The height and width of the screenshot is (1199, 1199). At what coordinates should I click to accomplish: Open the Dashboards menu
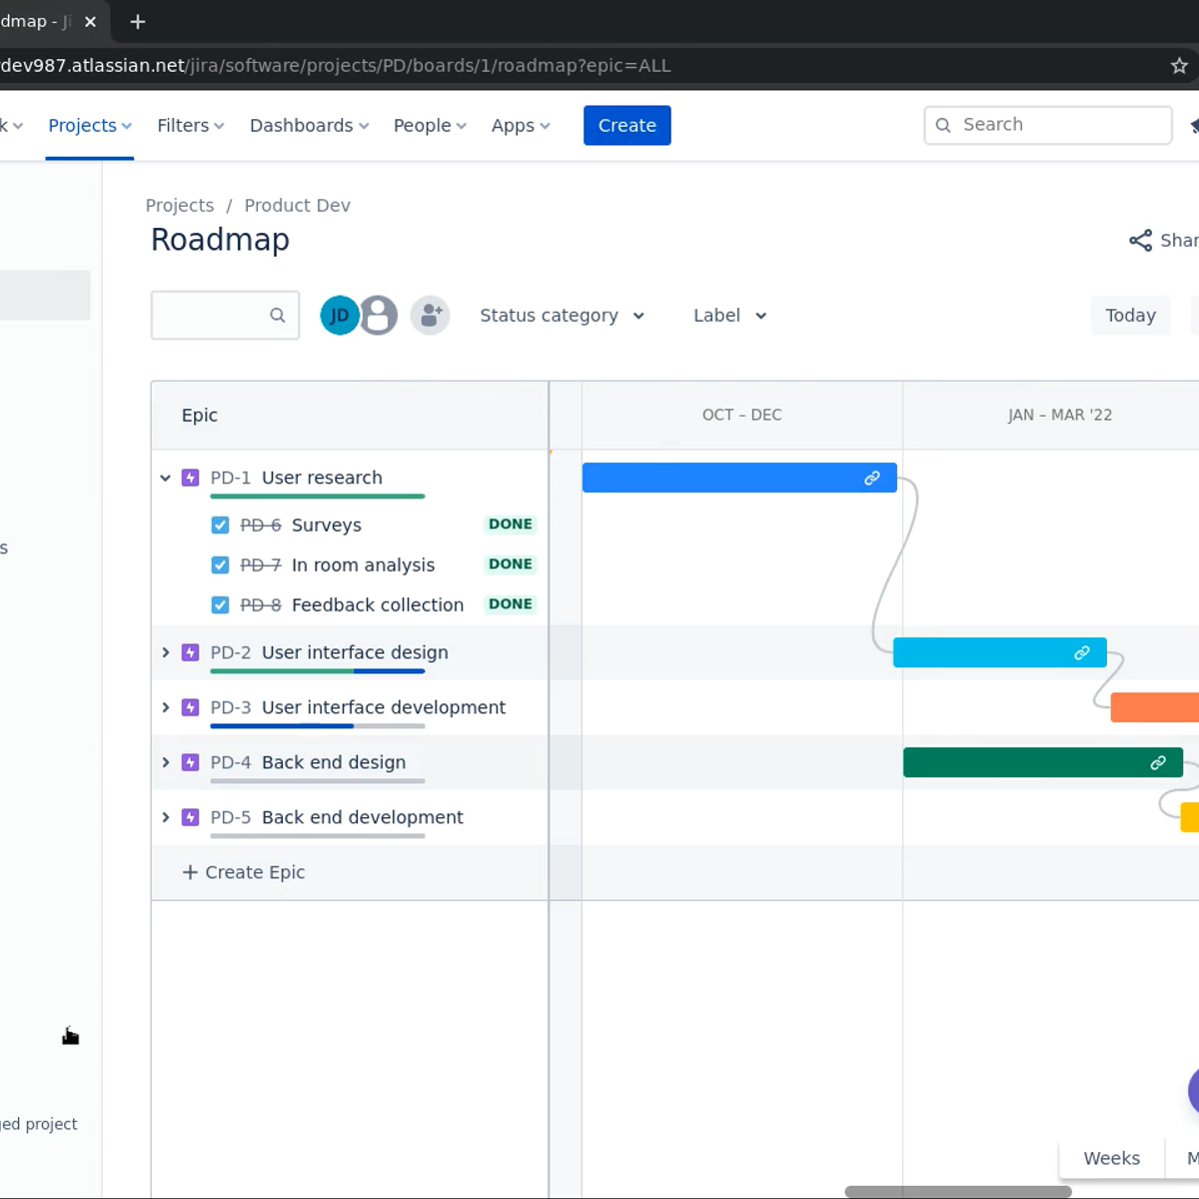(x=309, y=126)
